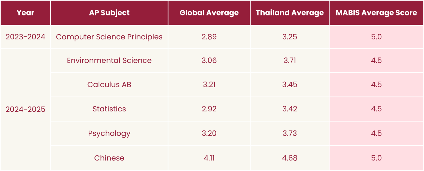
Task: Select the 2024-2025 year cell
Action: point(25,109)
